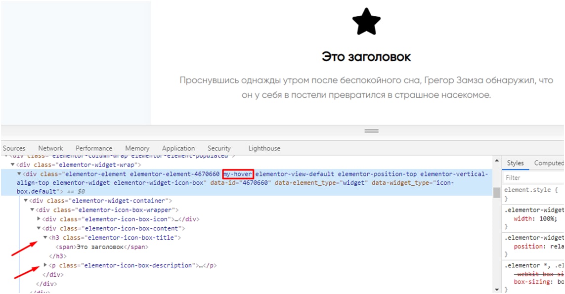Viewport: 565px width, 294px height.
Task: Expand the elementor-icon-box-icon div
Action: (39, 219)
